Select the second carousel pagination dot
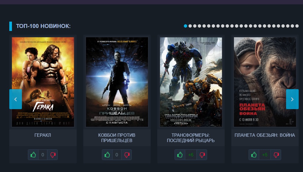Screen dimensions: 303x172 (190, 26)
